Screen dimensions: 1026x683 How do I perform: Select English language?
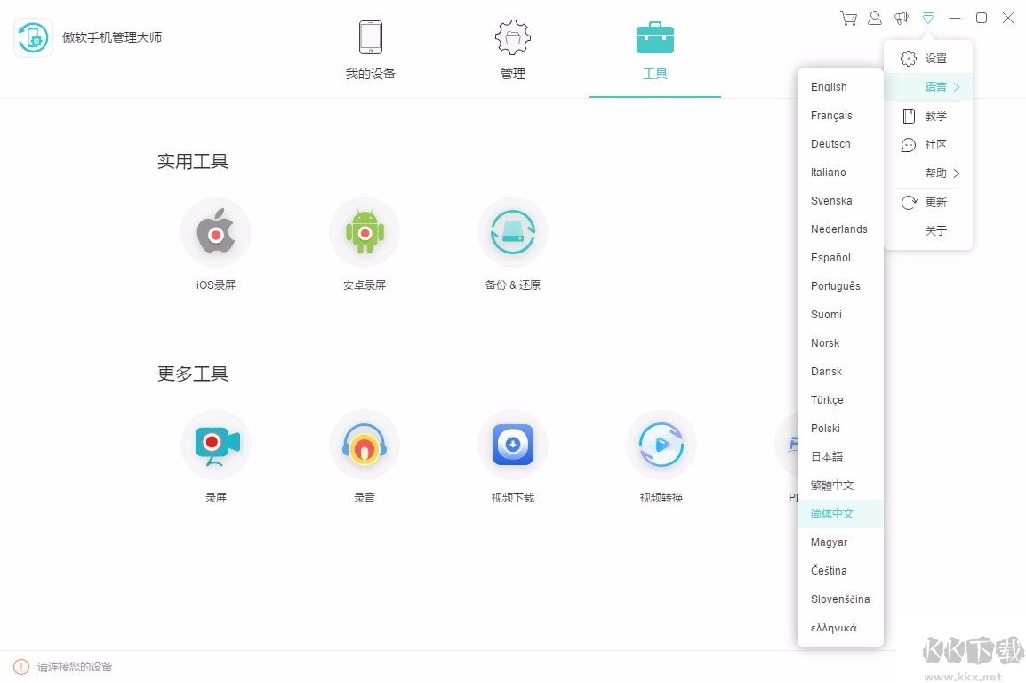coord(840,87)
